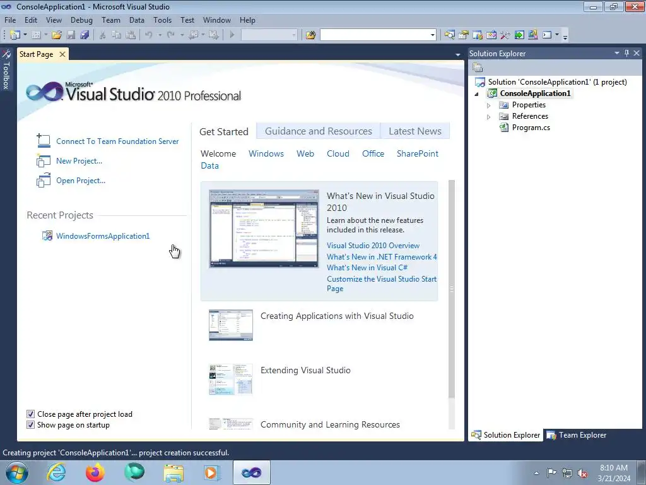This screenshot has height=485, width=646.
Task: Click Connect To Team Foundation Server link
Action: click(x=117, y=141)
